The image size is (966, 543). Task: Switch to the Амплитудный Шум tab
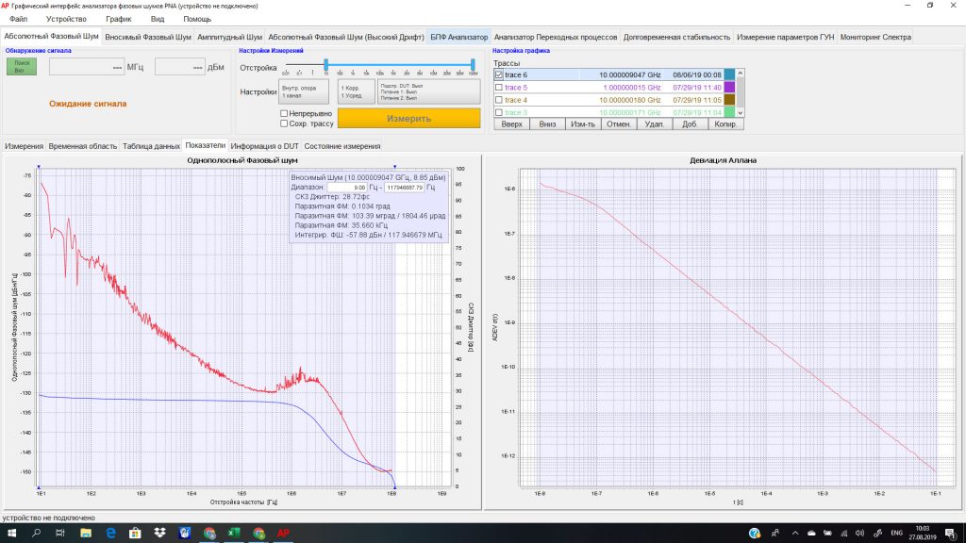tap(229, 37)
